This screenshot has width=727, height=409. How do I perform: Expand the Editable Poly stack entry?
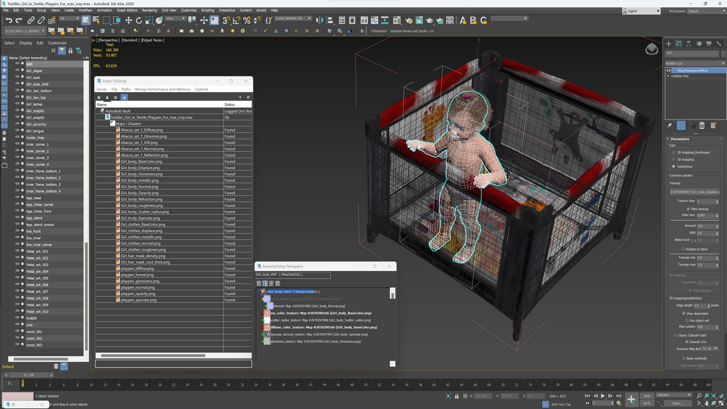668,76
